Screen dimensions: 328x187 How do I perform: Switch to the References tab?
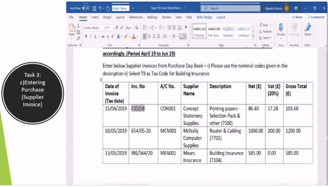(x=136, y=17)
